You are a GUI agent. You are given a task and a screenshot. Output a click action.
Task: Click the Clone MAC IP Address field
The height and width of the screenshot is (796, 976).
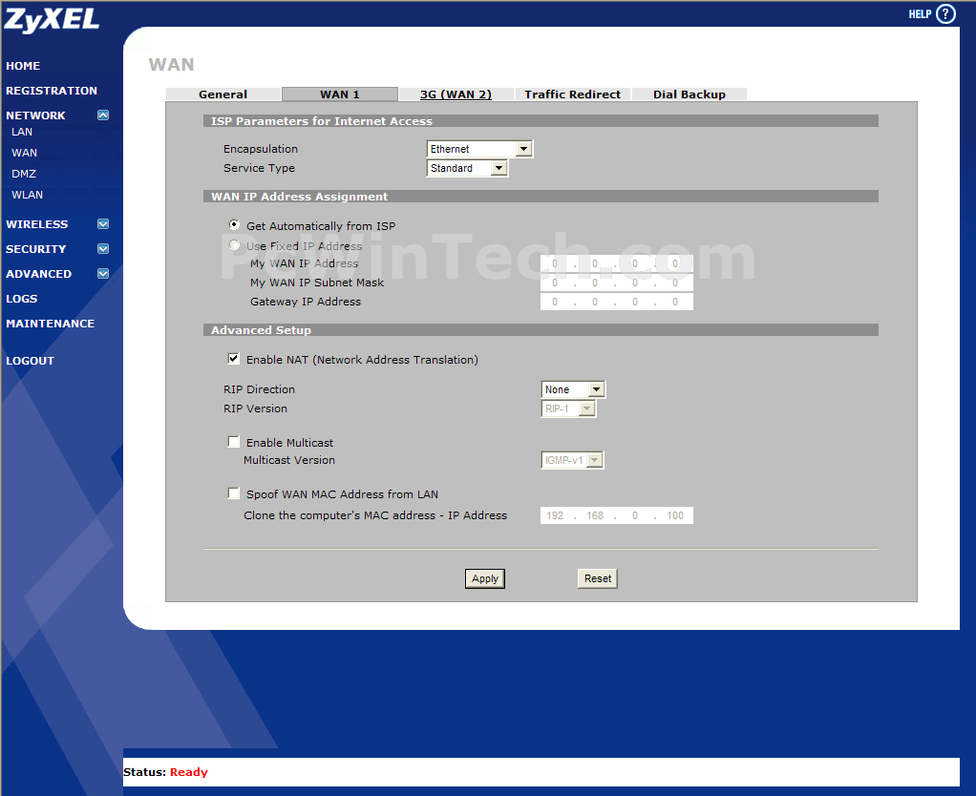(616, 515)
